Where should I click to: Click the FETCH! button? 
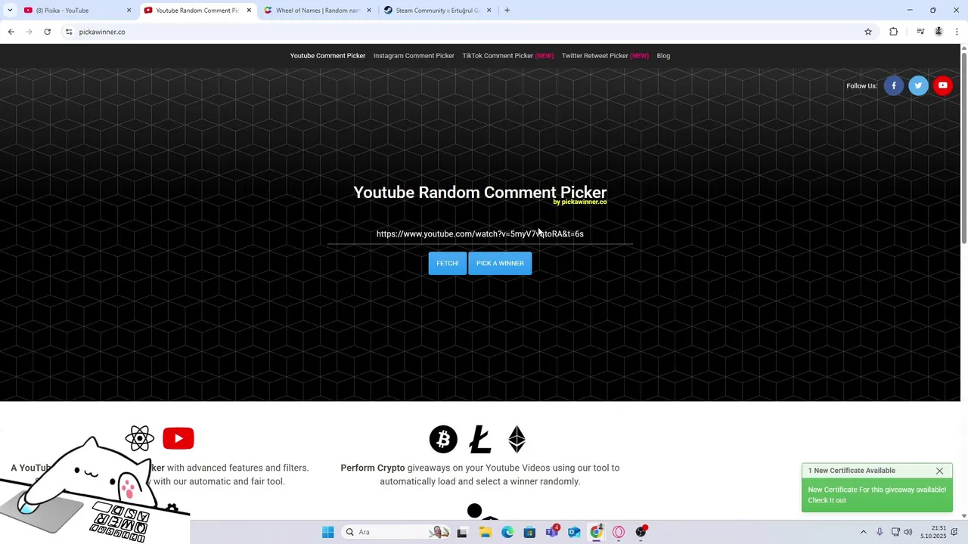click(x=447, y=263)
